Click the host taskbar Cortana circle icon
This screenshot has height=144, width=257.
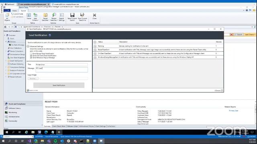tap(16, 141)
